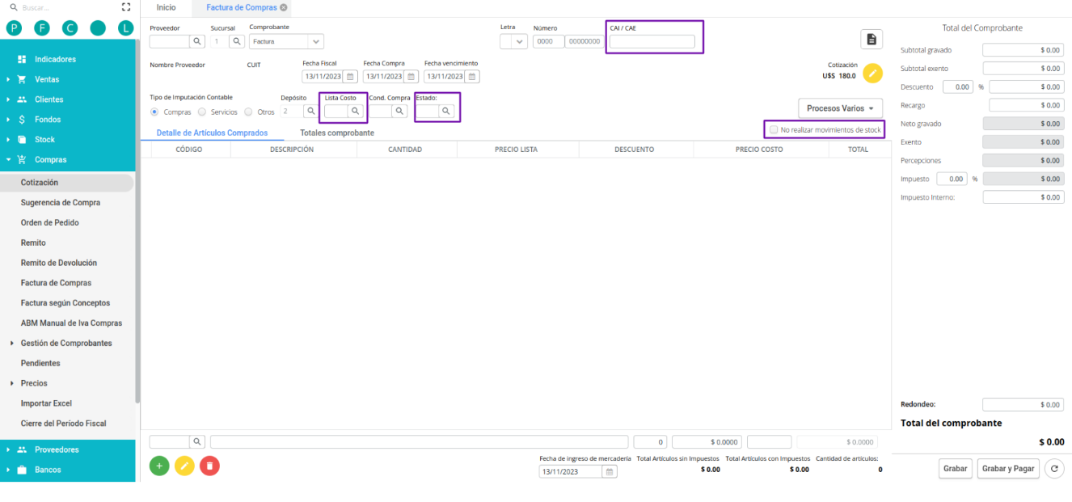1072x502 pixels.
Task: Click the Depósito search magnifier
Action: [310, 112]
